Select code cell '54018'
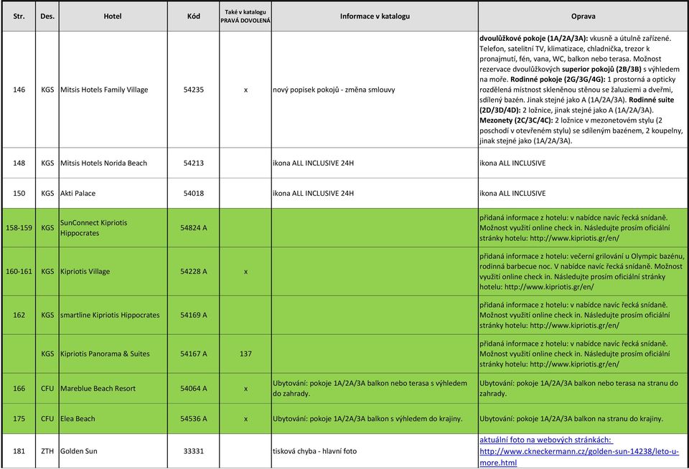This screenshot has height=469, width=689. pos(193,193)
